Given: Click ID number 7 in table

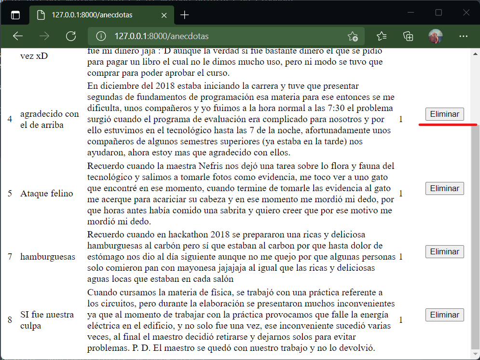Looking at the screenshot, I should point(10,257).
